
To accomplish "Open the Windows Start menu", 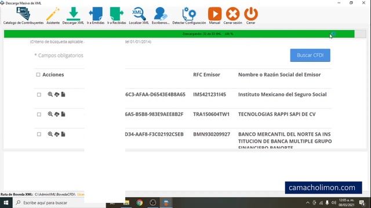I will point(6,203).
